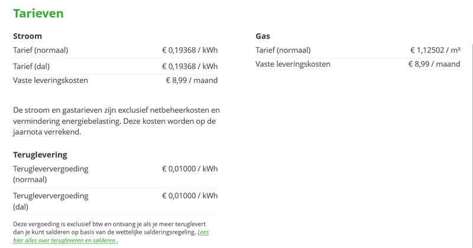The image size is (473, 248).
Task: Click the Stroom dal tariff price value
Action: tap(190, 66)
